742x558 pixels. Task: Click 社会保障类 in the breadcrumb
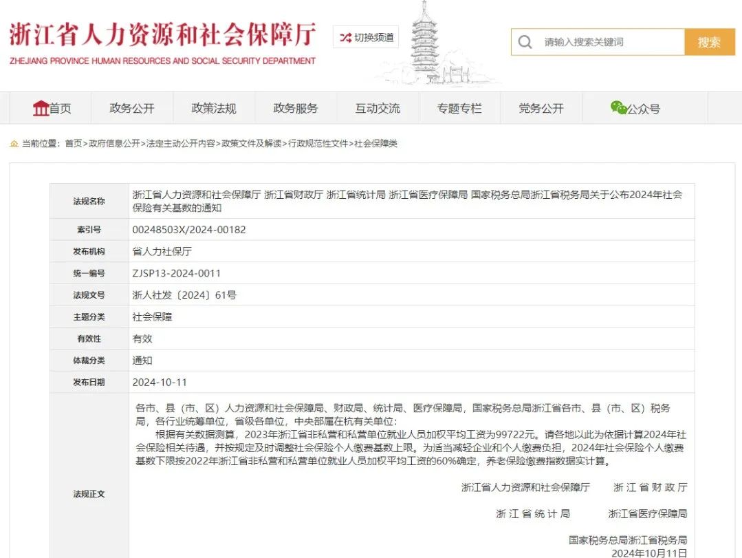(x=376, y=144)
